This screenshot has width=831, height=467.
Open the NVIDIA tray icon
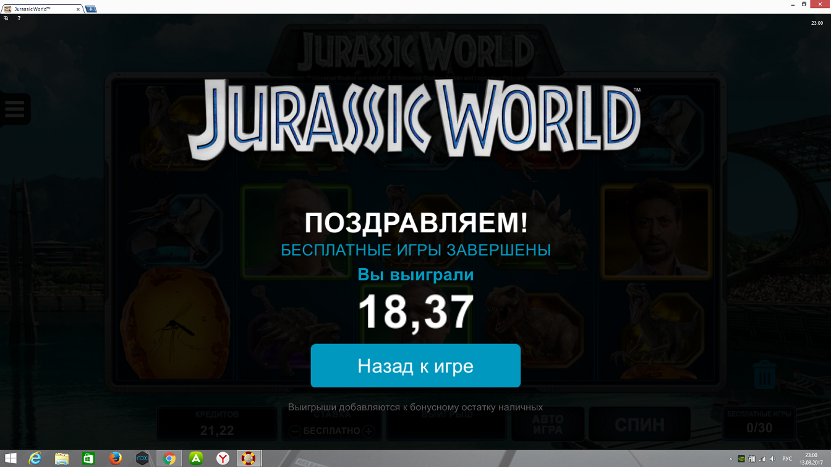741,459
